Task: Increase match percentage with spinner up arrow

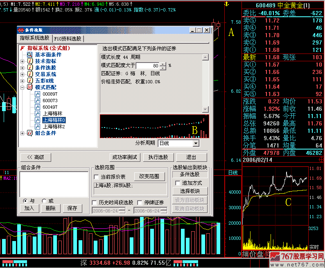Action: [163, 63]
